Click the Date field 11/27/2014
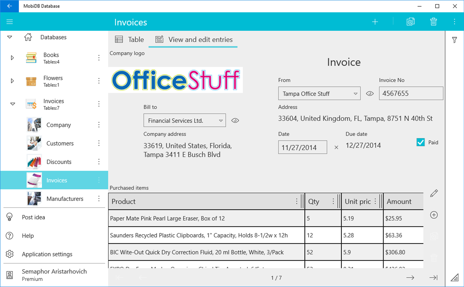Viewport: 464px width, 287px height. [x=303, y=147]
